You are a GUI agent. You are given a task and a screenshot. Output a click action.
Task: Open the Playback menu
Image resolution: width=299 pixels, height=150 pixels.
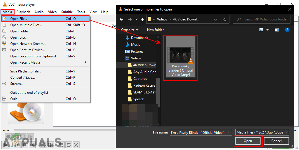point(23,12)
